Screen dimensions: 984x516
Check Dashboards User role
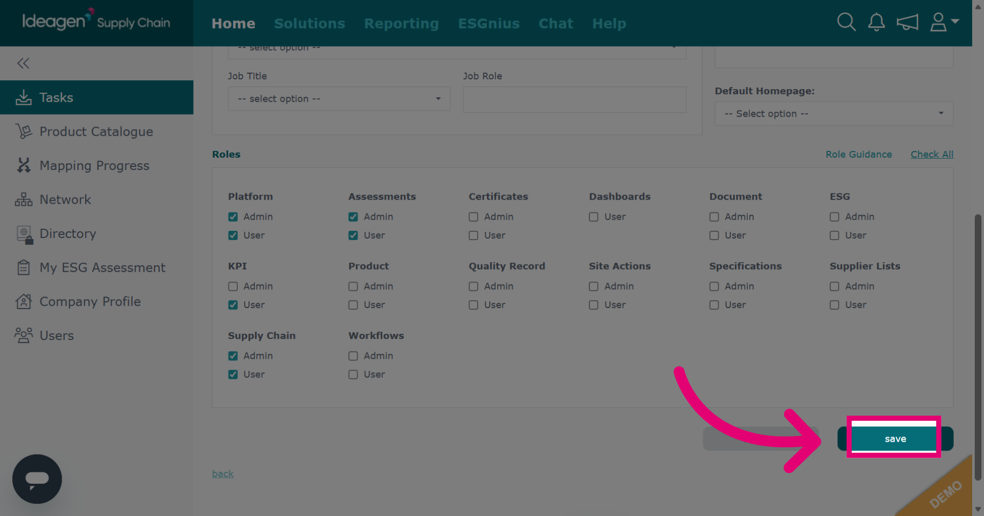593,217
